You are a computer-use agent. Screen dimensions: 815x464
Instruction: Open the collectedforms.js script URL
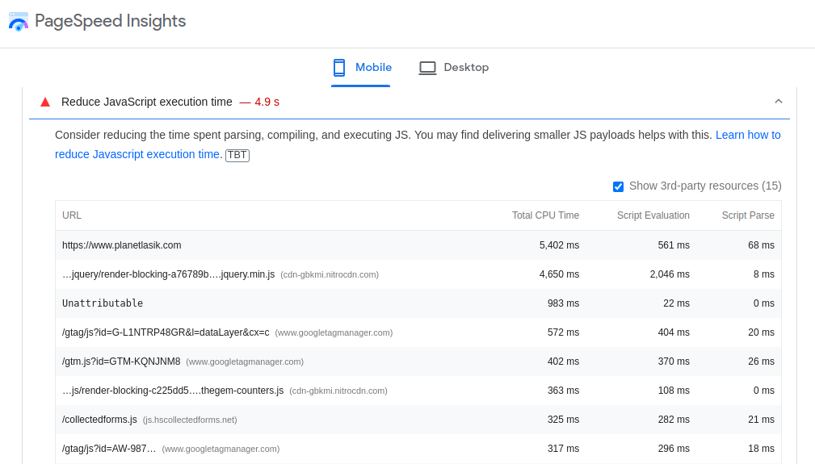[100, 420]
